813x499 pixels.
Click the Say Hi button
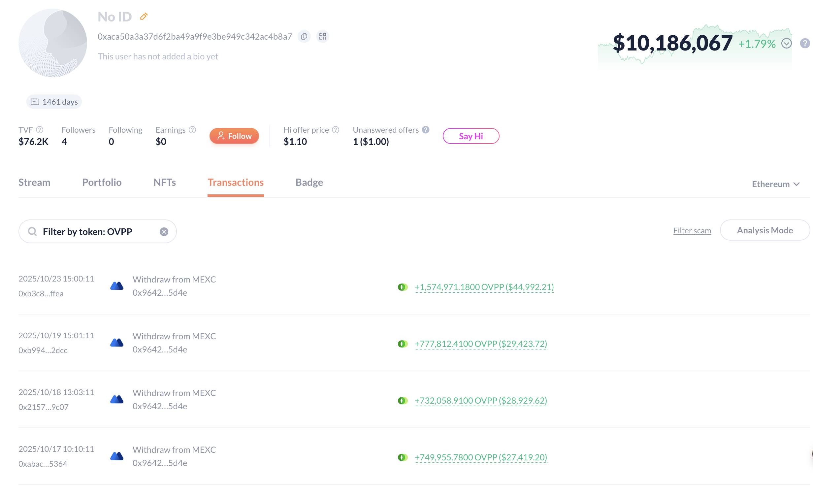tap(471, 136)
